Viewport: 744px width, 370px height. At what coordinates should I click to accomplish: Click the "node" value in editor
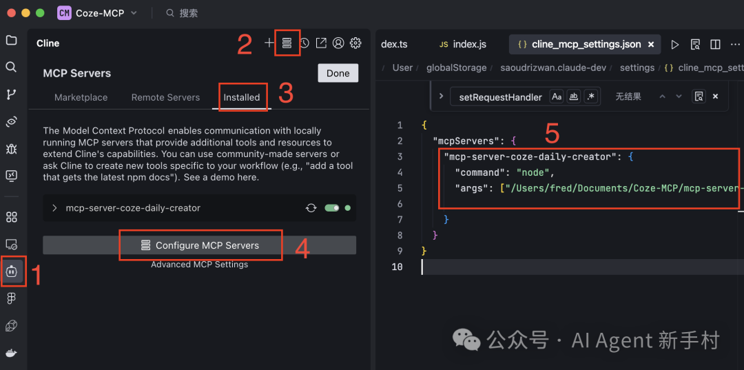click(x=534, y=172)
